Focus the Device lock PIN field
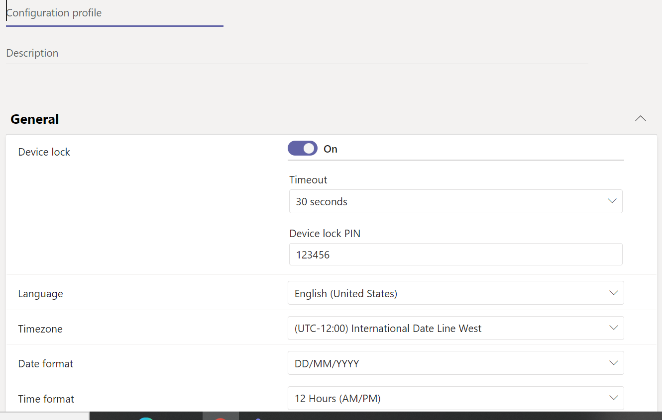 coord(455,254)
